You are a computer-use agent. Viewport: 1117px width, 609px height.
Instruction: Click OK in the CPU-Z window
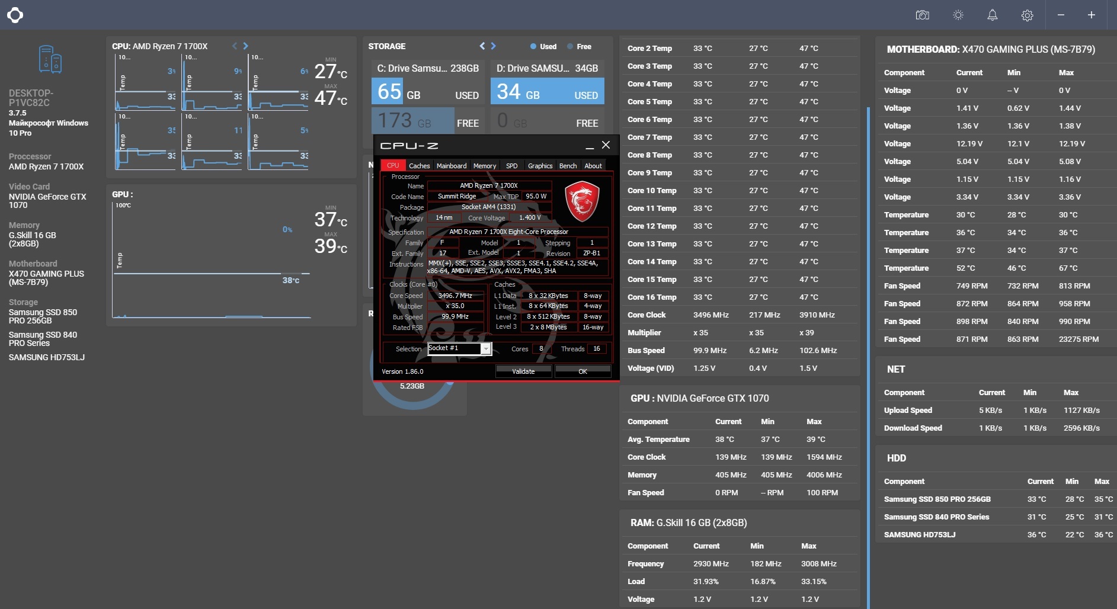point(582,371)
